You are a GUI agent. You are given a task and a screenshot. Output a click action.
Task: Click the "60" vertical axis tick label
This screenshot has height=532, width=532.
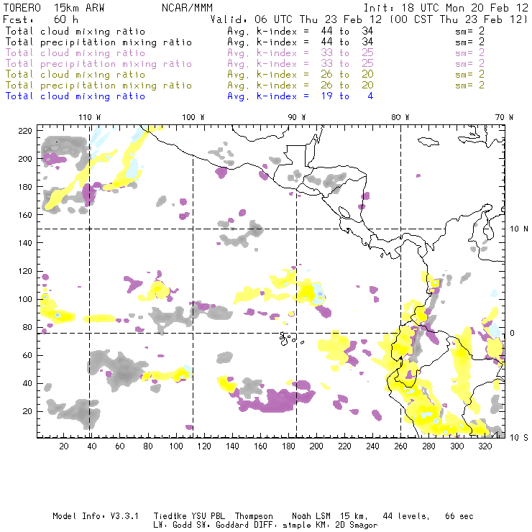28,355
